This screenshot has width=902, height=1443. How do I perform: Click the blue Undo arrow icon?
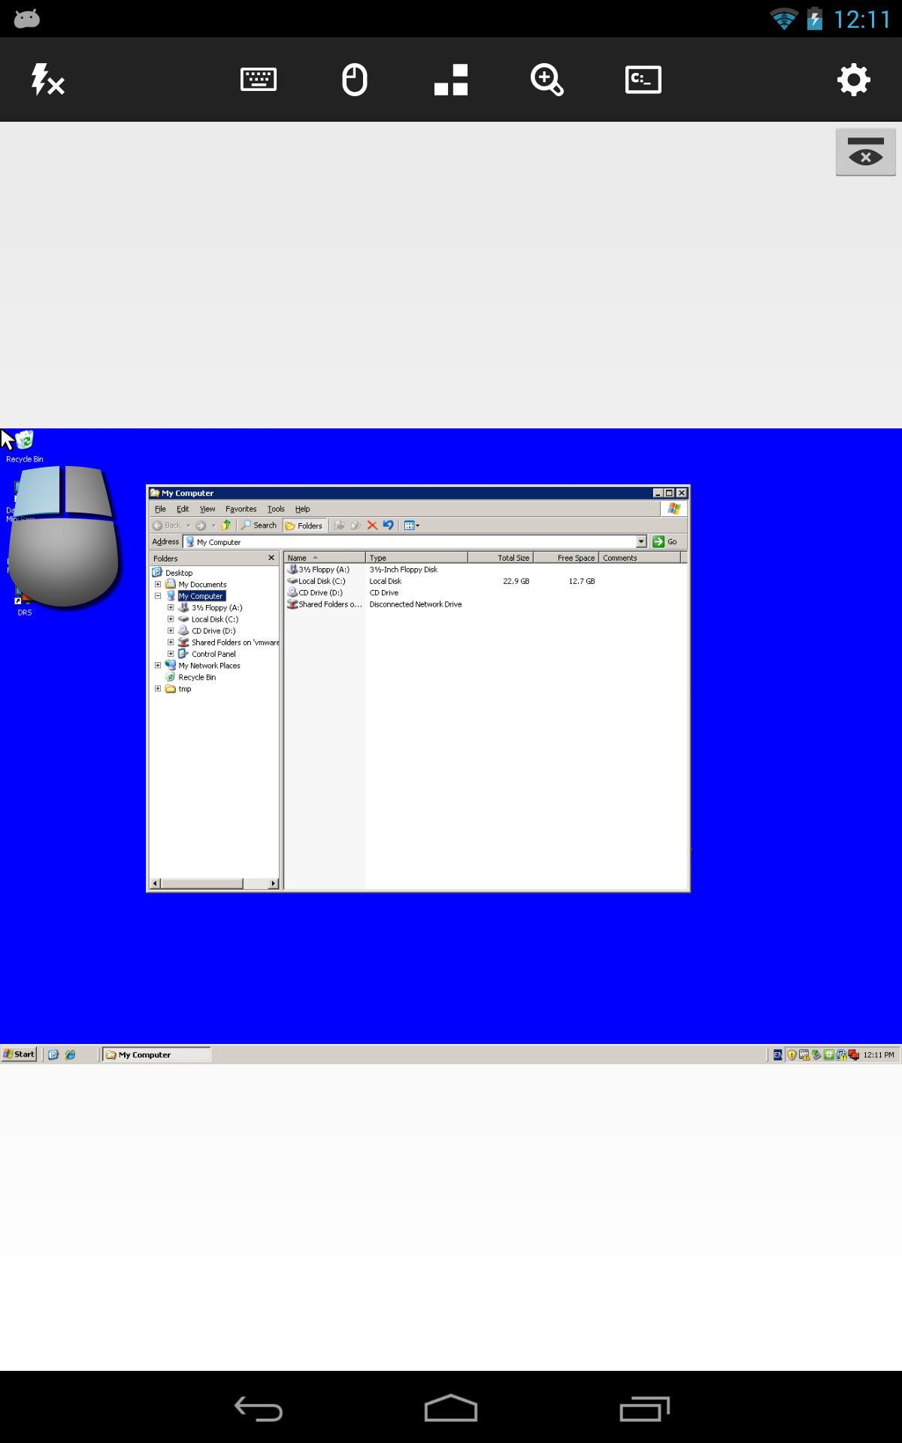click(388, 525)
